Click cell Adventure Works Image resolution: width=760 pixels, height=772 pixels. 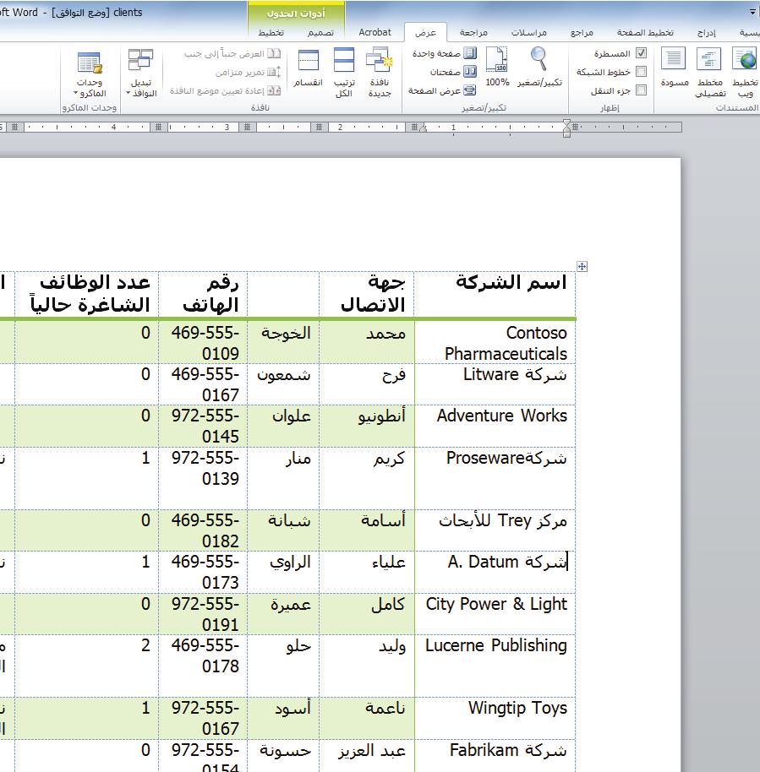tap(502, 416)
